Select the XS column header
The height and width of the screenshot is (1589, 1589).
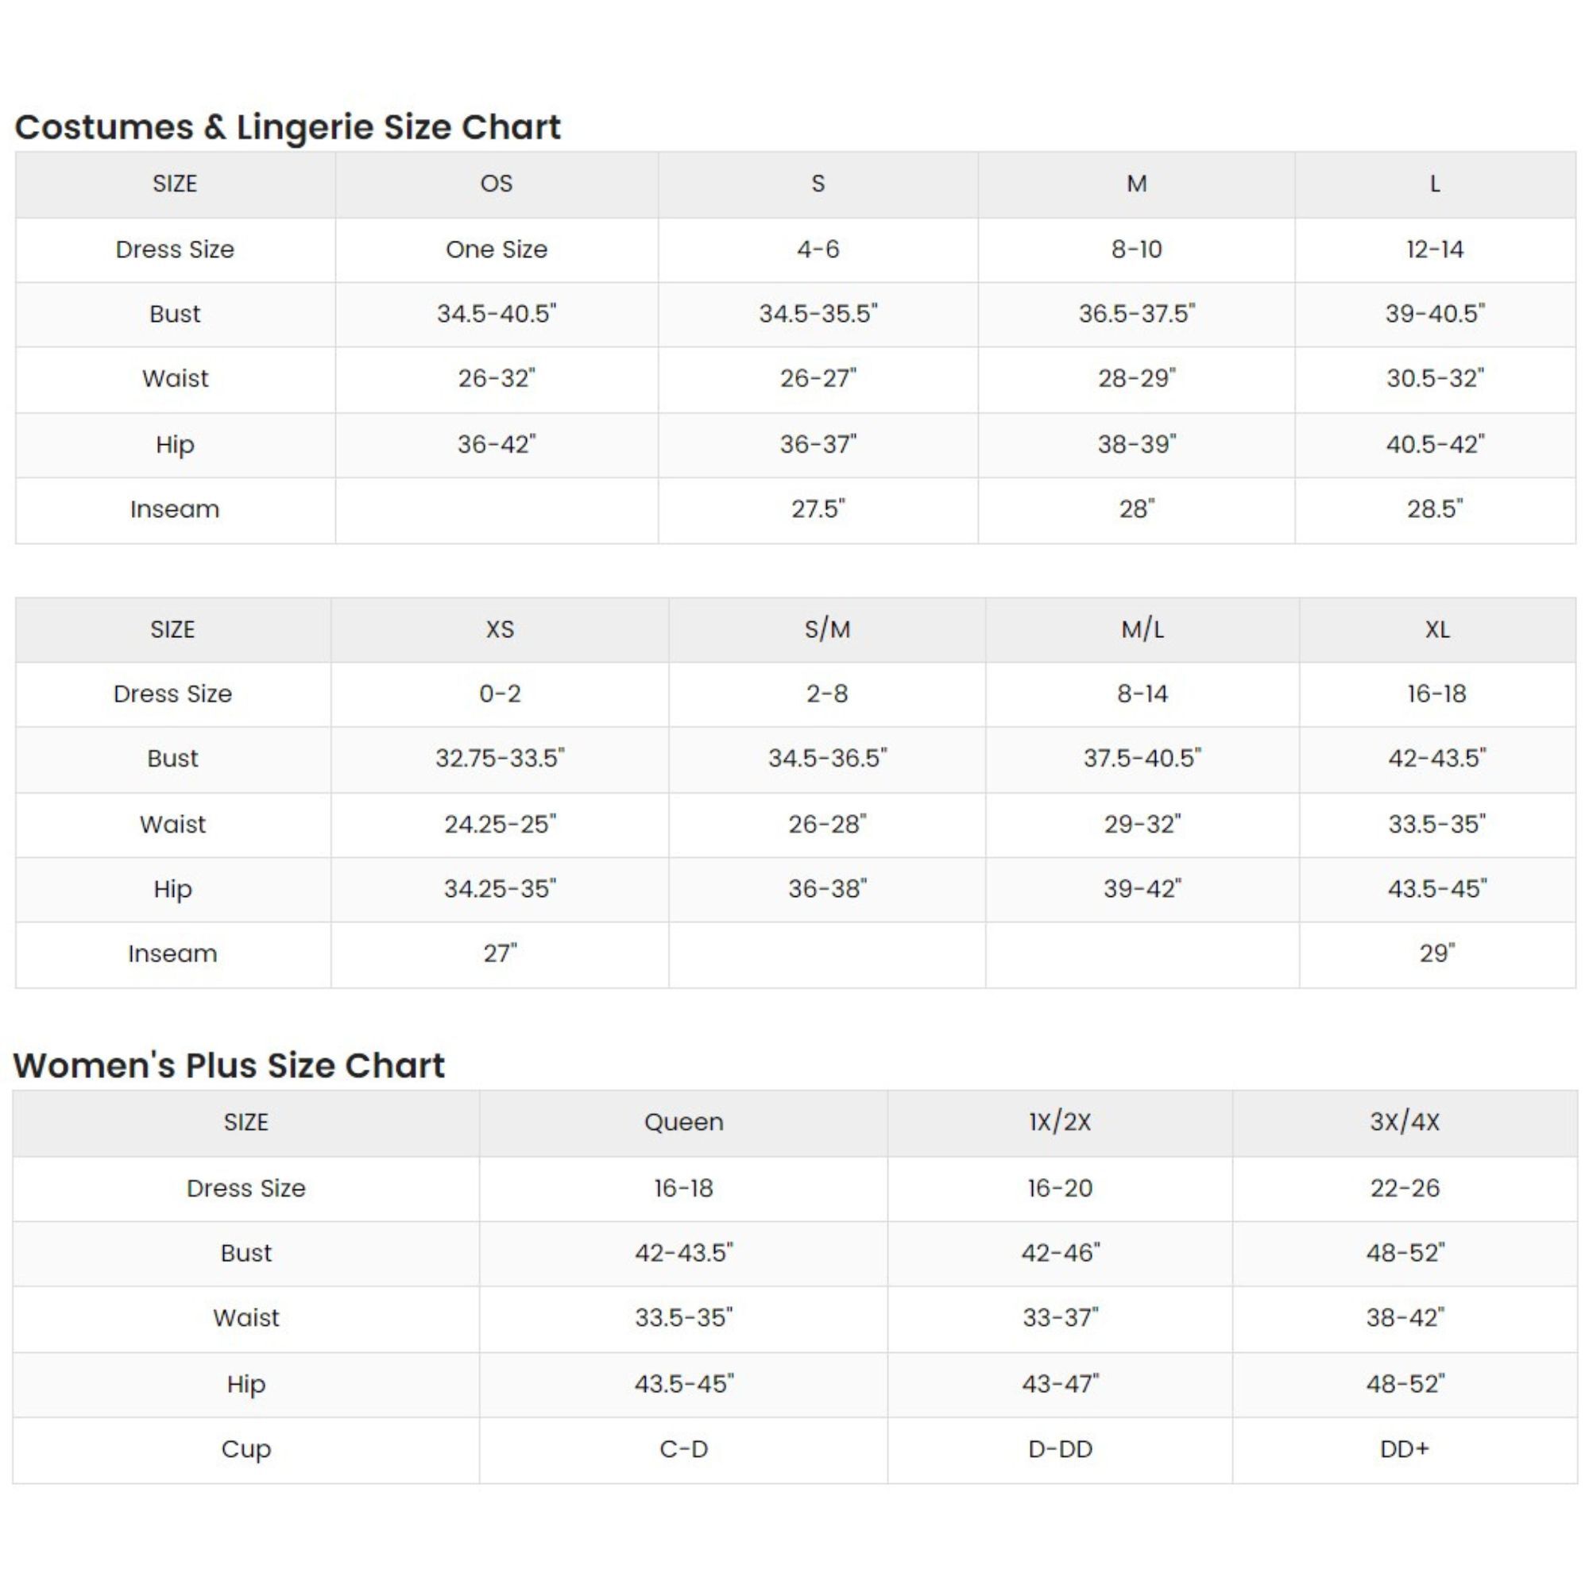(499, 629)
